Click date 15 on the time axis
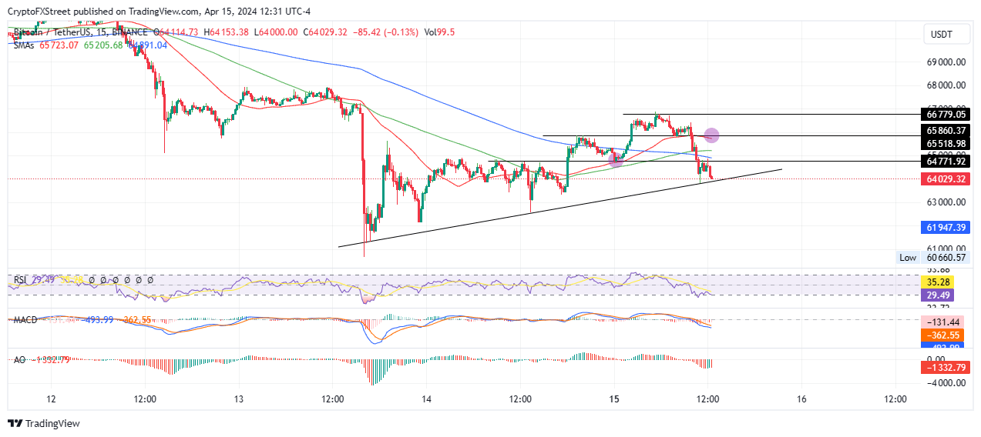This screenshot has width=981, height=437. pyautogui.click(x=614, y=399)
